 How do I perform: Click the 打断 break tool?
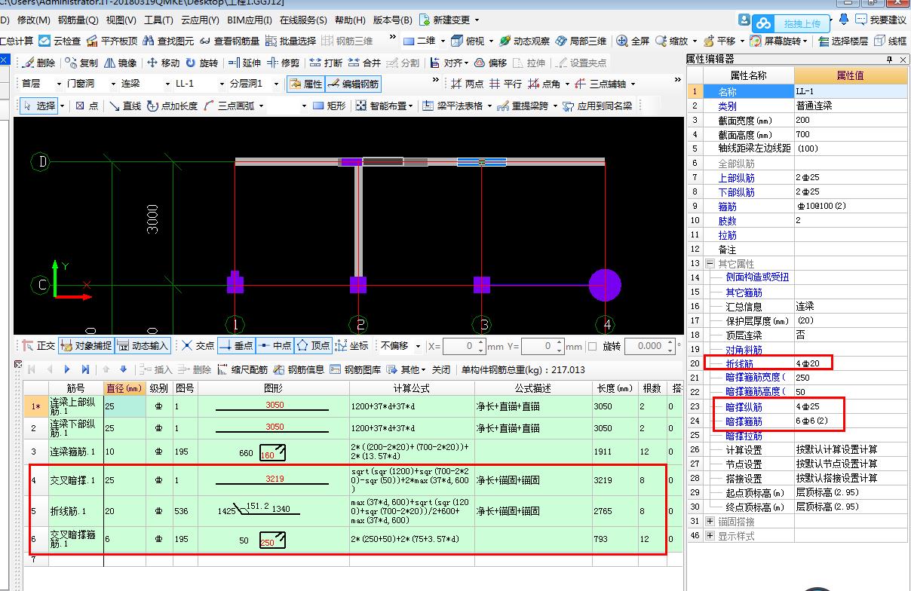pyautogui.click(x=326, y=63)
